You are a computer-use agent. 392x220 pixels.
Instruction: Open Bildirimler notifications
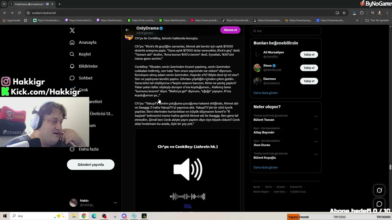pyautogui.click(x=84, y=66)
